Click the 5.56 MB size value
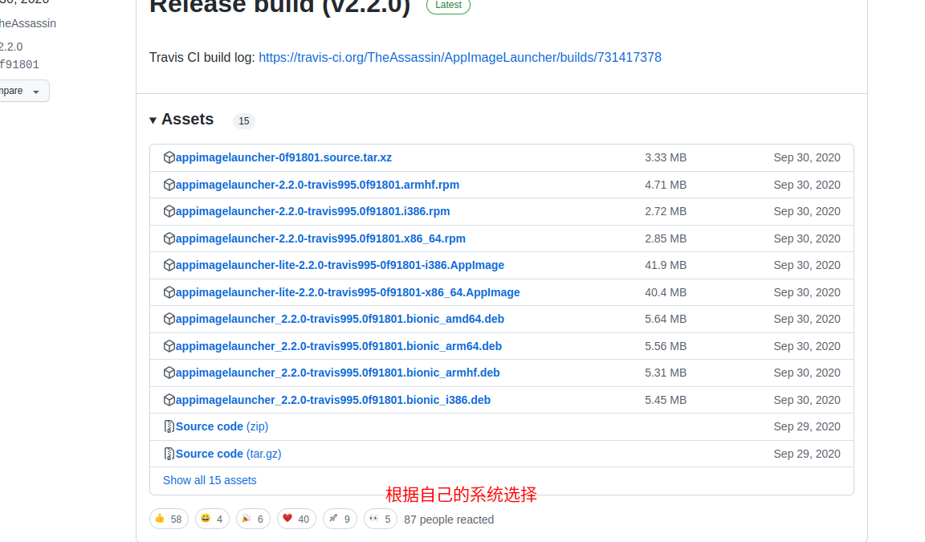 pyautogui.click(x=666, y=346)
